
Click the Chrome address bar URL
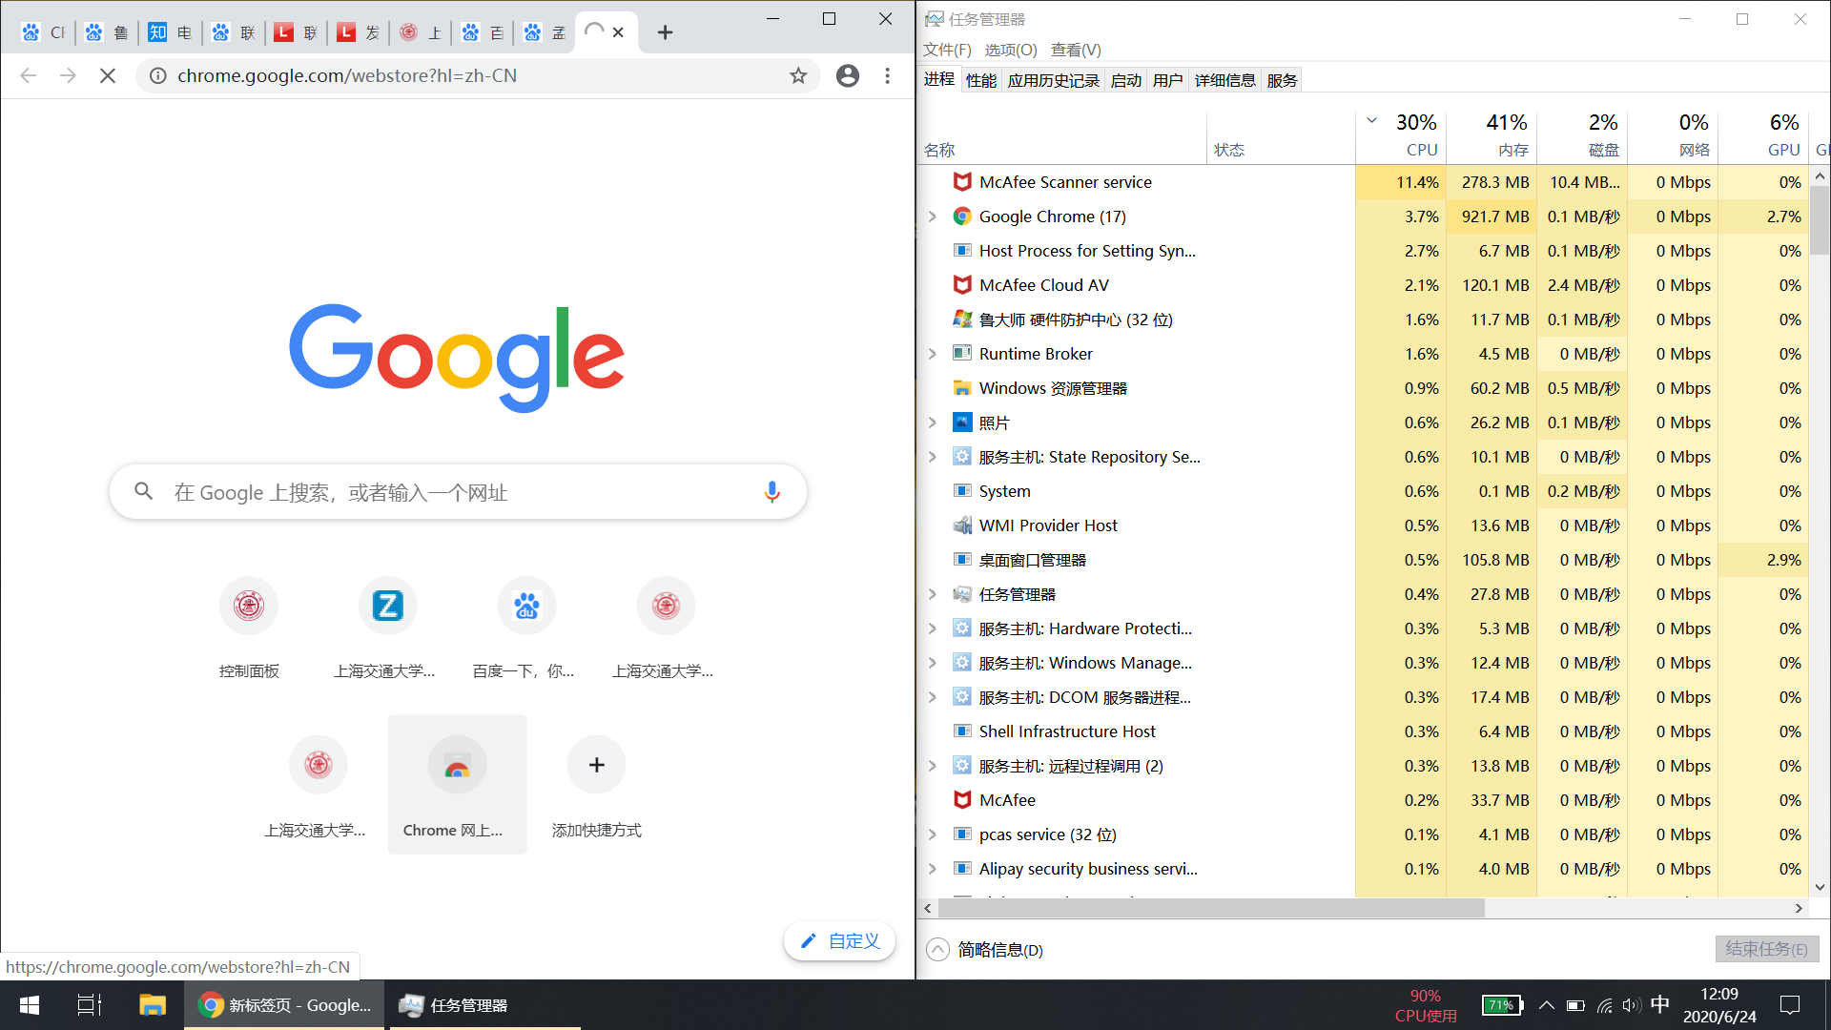pyautogui.click(x=347, y=75)
